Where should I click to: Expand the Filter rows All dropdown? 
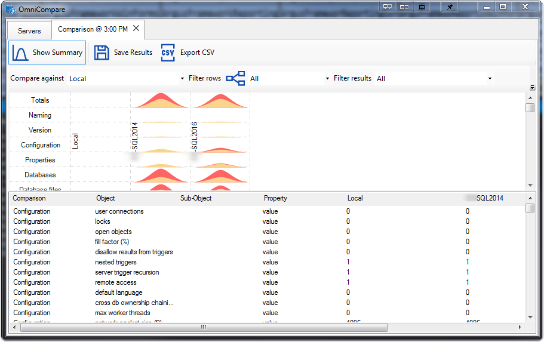click(x=290, y=79)
